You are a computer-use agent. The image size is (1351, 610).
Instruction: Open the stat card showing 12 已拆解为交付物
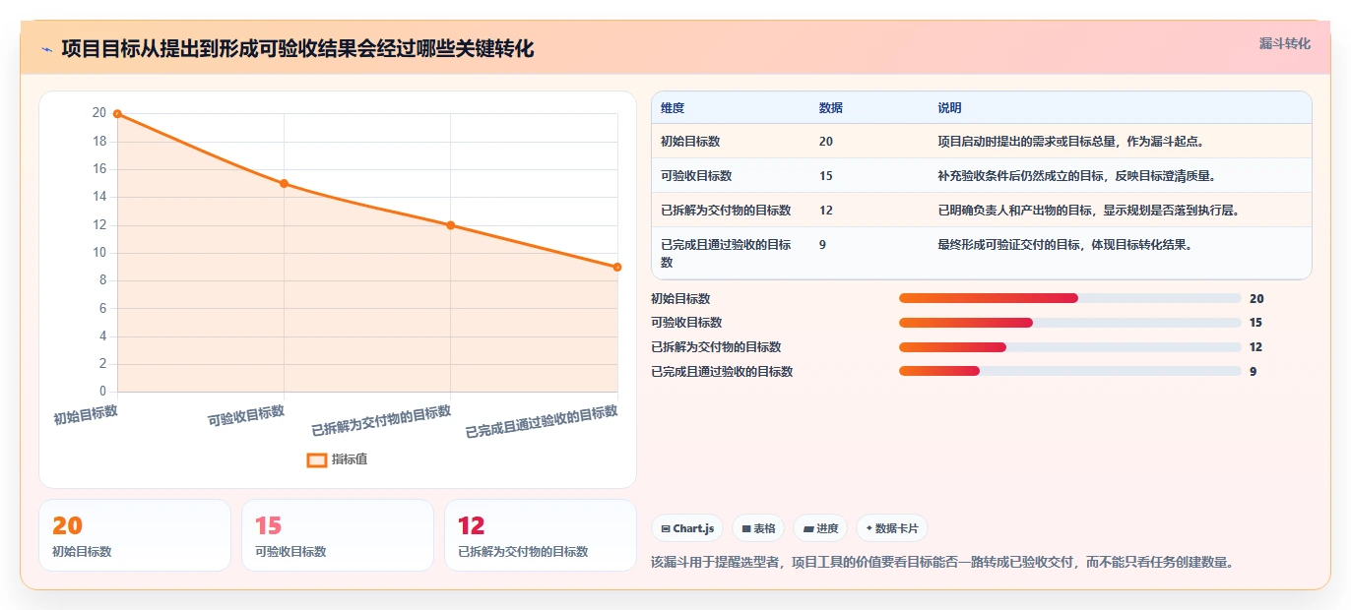click(x=541, y=535)
